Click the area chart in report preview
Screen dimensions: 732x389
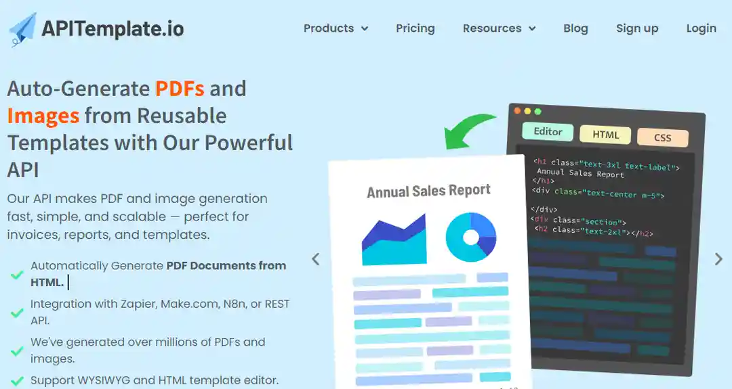coord(394,239)
